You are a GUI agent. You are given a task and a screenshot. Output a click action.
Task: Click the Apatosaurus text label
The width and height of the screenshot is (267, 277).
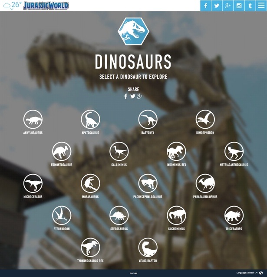pos(90,133)
